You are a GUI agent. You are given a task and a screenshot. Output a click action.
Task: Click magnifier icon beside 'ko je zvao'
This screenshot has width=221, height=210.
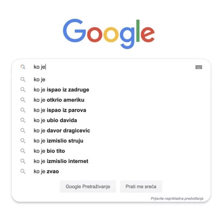[x=23, y=172]
